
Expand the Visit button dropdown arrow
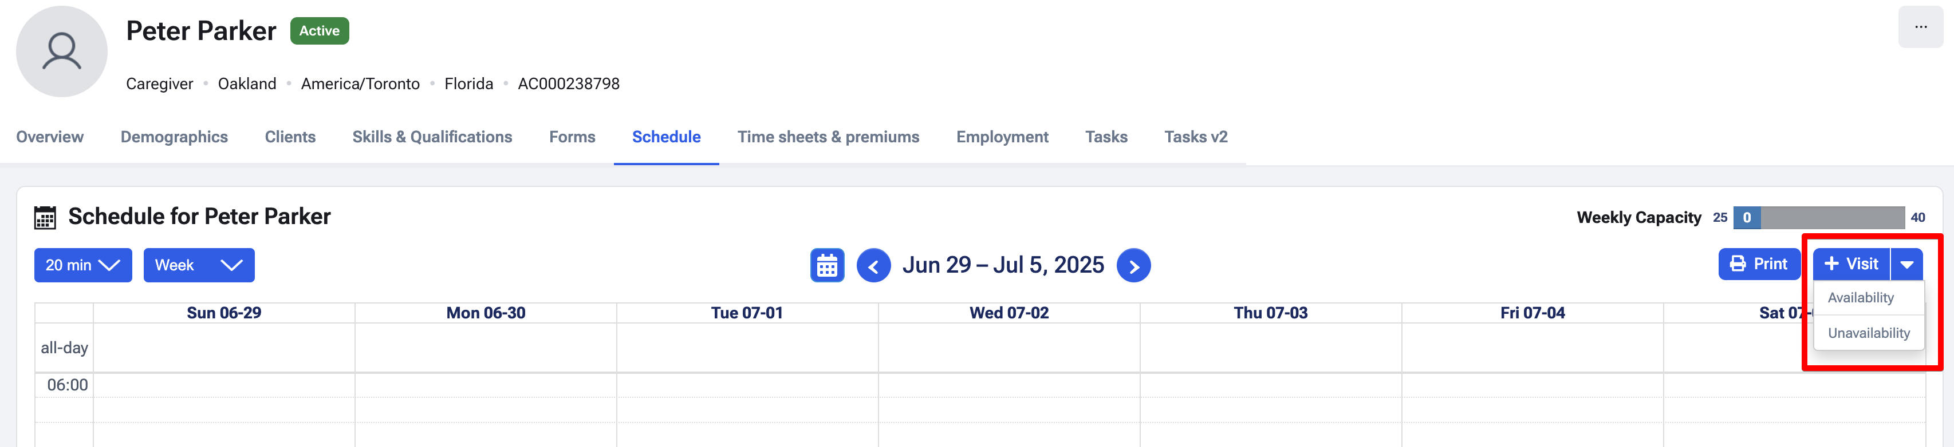coord(1906,265)
